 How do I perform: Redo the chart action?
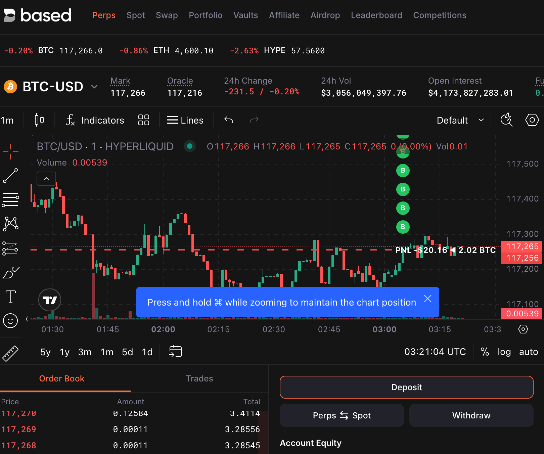(254, 120)
